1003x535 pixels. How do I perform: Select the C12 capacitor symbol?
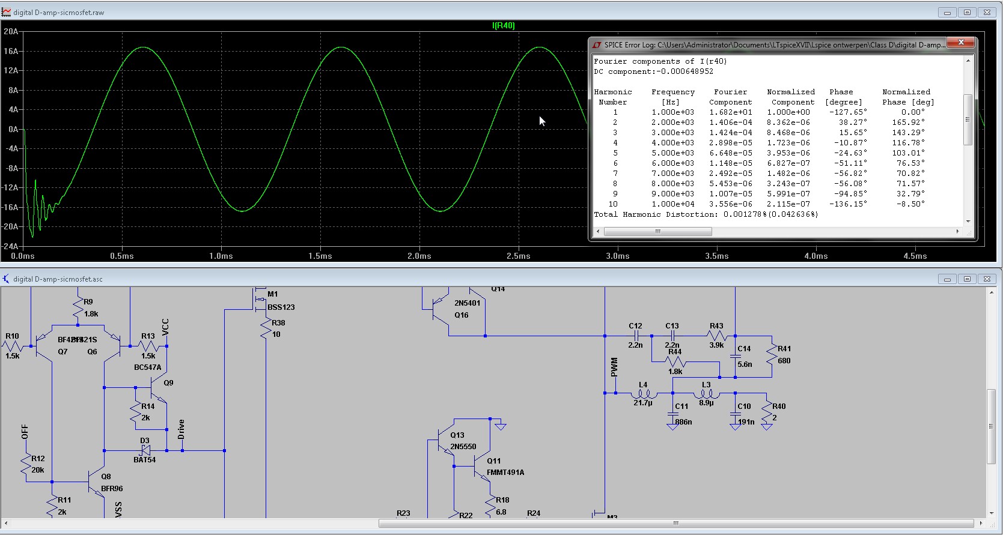tap(636, 336)
